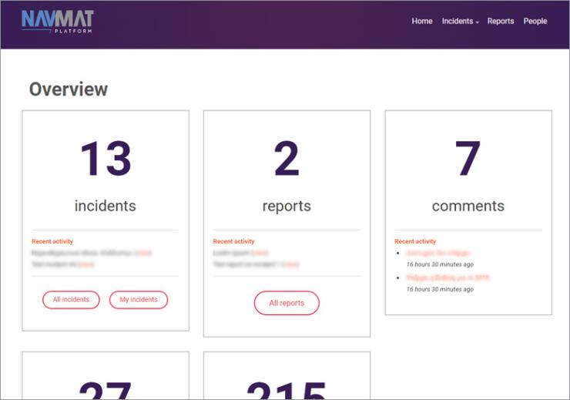This screenshot has width=570, height=400.
Task: Select the 7 comments count
Action: pyautogui.click(x=468, y=159)
